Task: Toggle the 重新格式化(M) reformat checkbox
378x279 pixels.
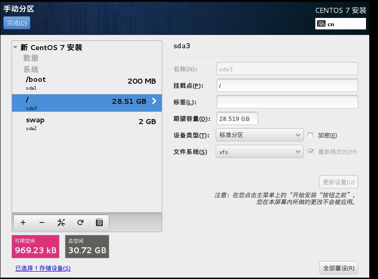Action: [x=311, y=152]
